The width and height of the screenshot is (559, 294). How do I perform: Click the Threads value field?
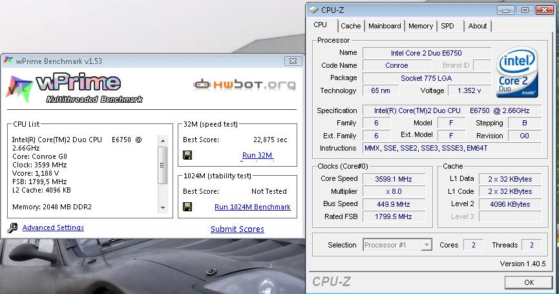(532, 245)
